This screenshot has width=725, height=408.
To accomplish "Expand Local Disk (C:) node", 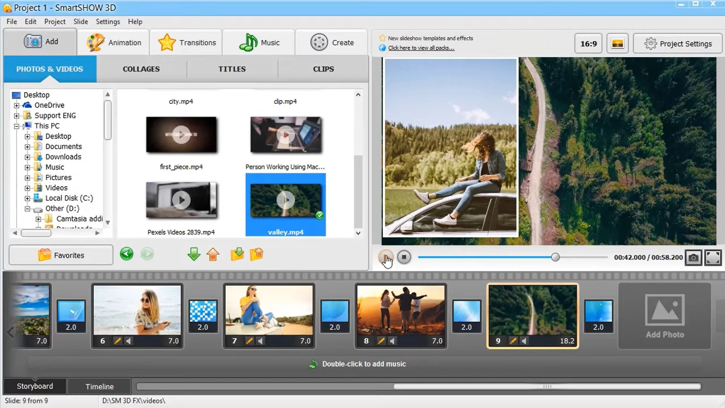I will pos(27,198).
